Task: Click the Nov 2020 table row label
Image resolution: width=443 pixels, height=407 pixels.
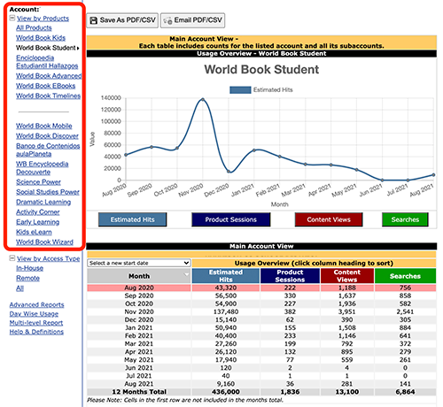Action: click(x=139, y=311)
